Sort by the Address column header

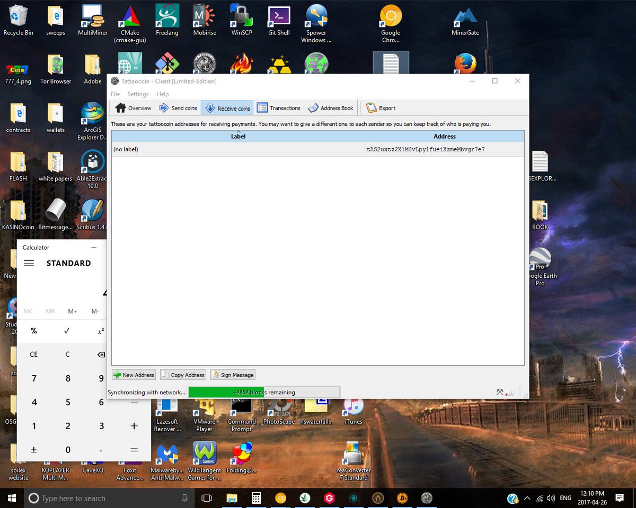(445, 136)
